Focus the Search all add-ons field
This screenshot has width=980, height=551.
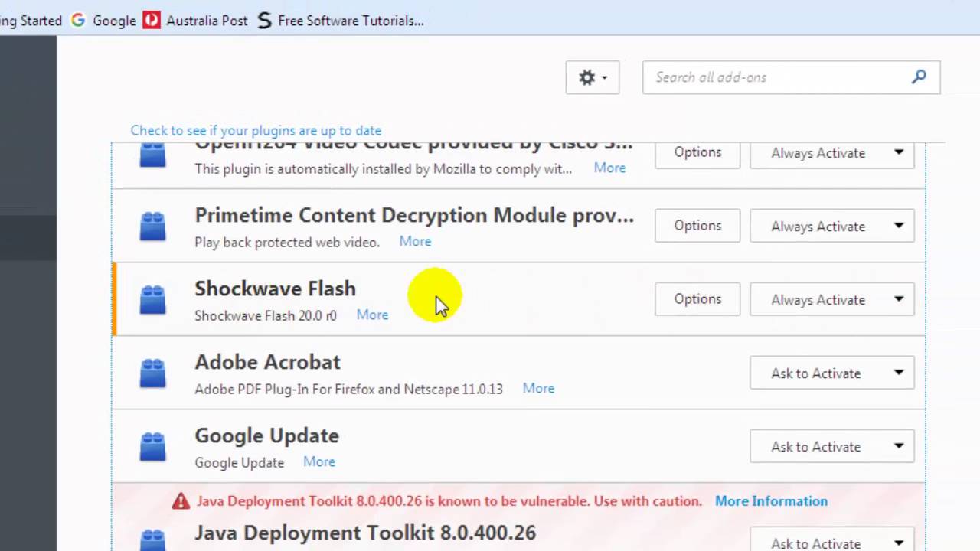pos(777,77)
